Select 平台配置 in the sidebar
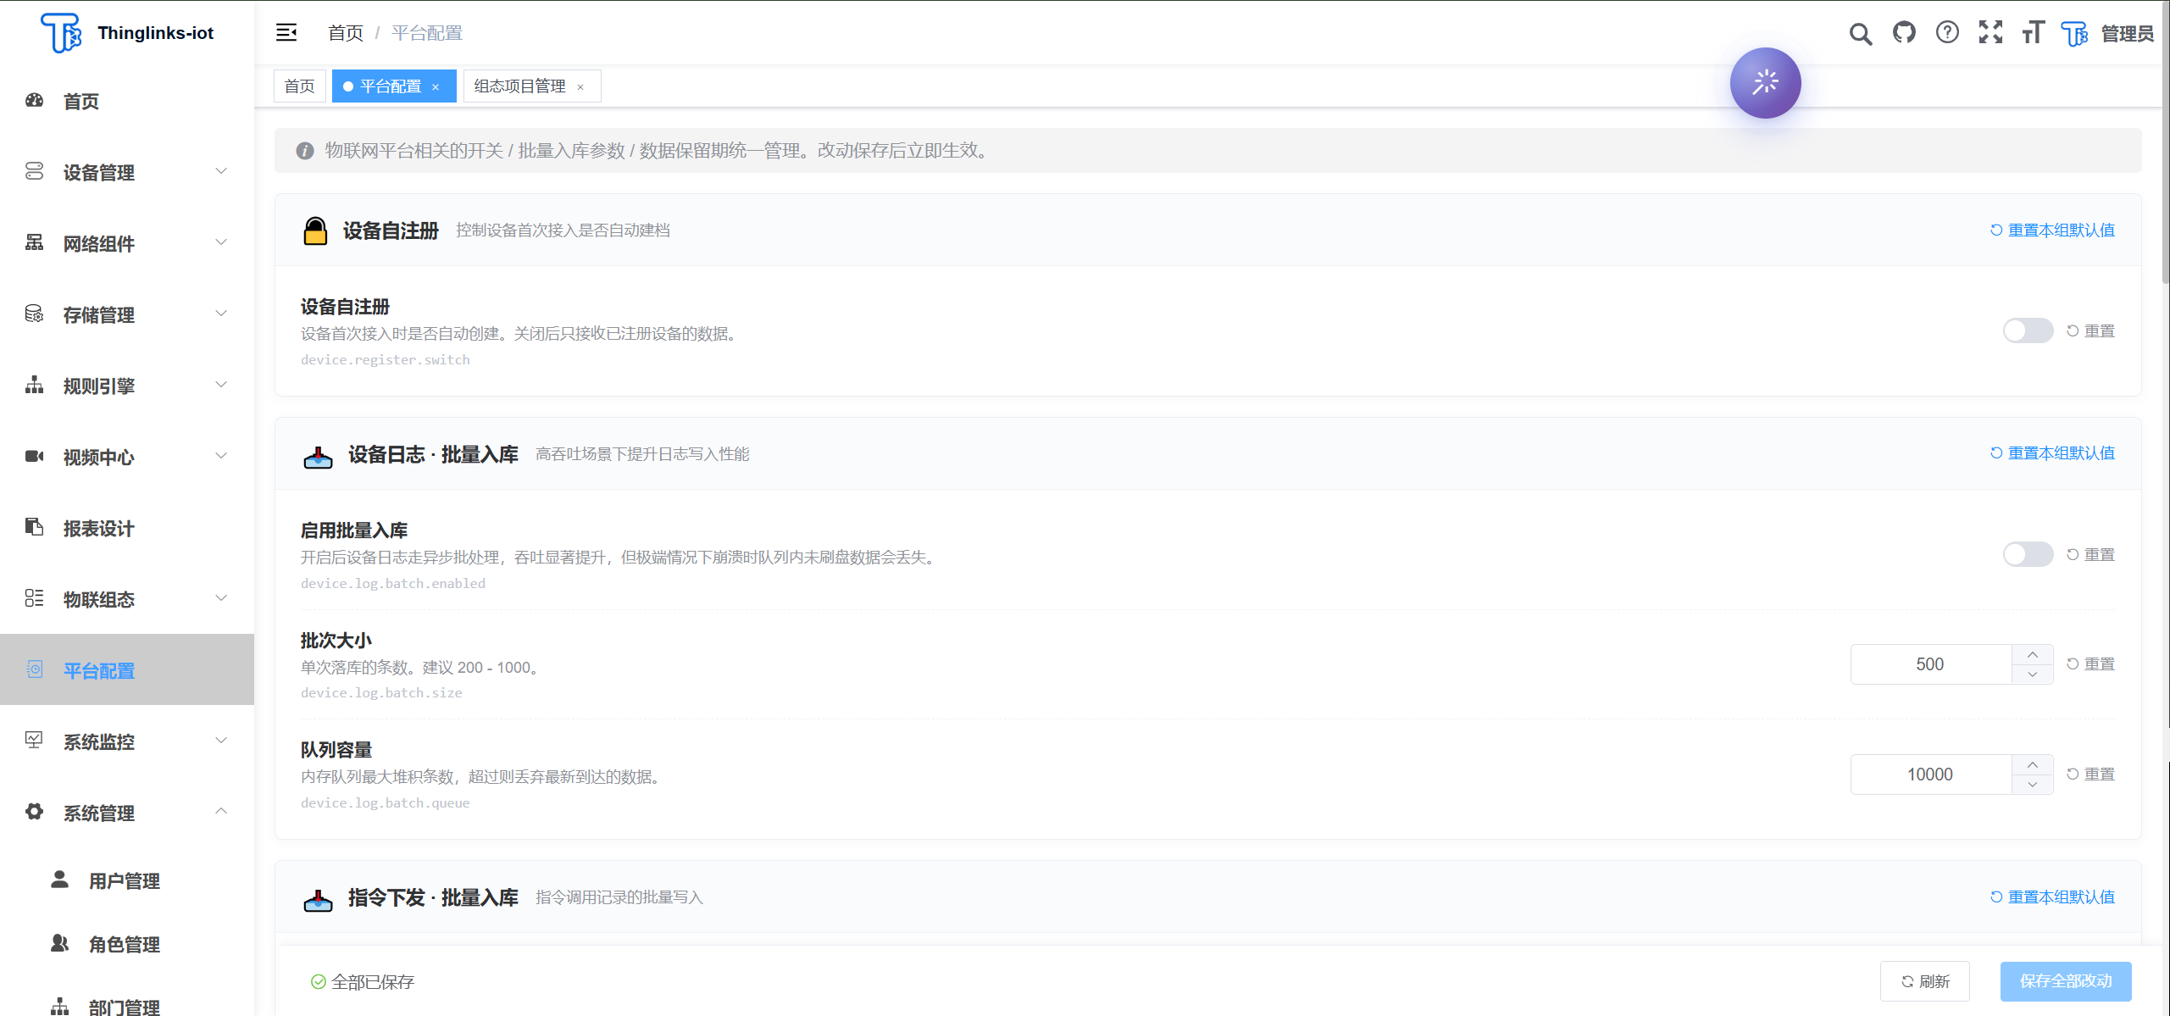 click(x=127, y=669)
